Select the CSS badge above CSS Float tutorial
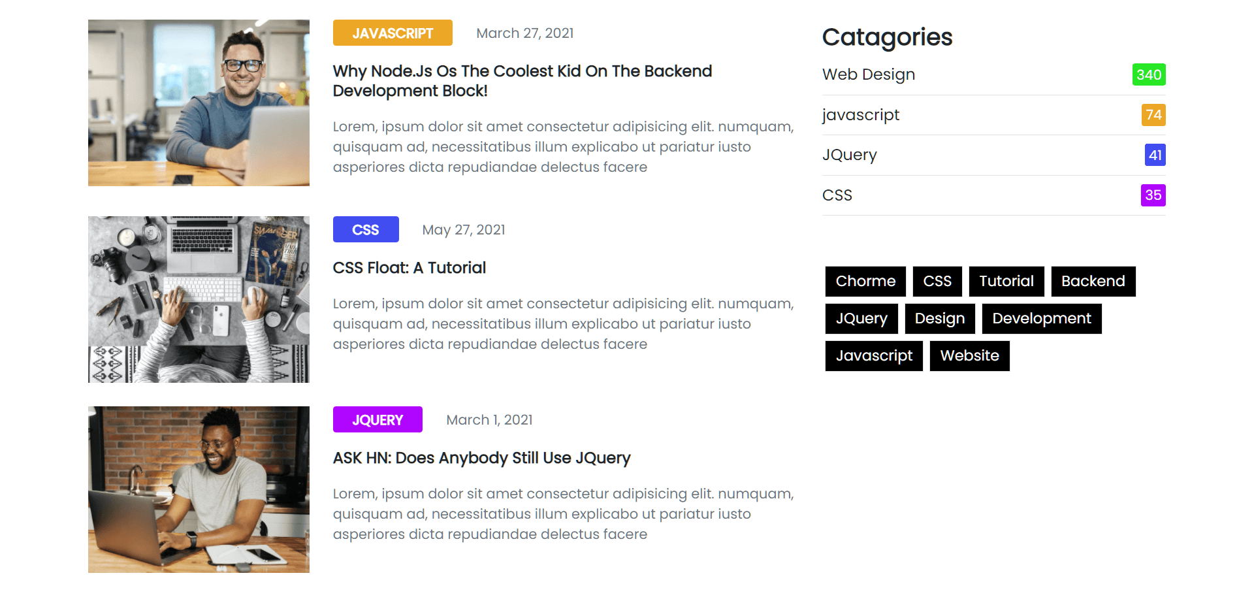The height and width of the screenshot is (616, 1254). 365,229
